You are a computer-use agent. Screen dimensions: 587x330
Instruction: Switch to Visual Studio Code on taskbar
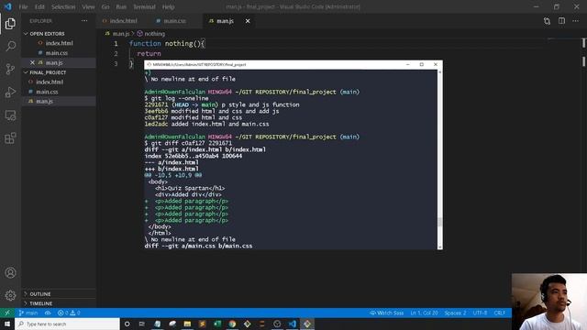click(292, 324)
